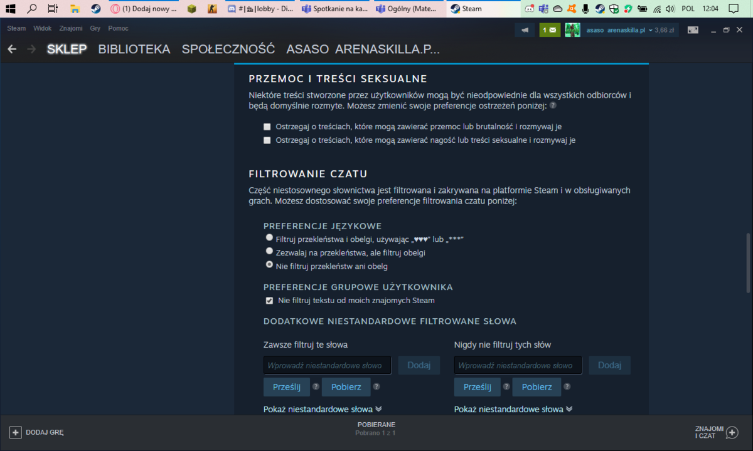
Task: Click the Teams system tray icon
Action: pyautogui.click(x=543, y=9)
